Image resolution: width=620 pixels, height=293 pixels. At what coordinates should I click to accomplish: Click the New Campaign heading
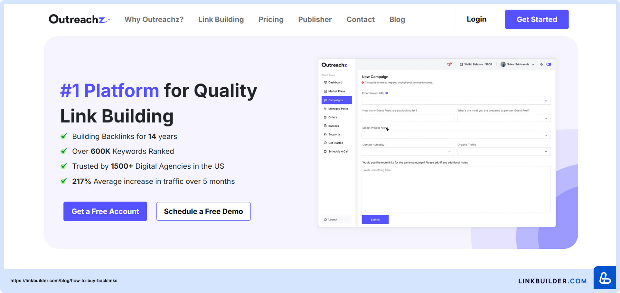click(x=375, y=77)
